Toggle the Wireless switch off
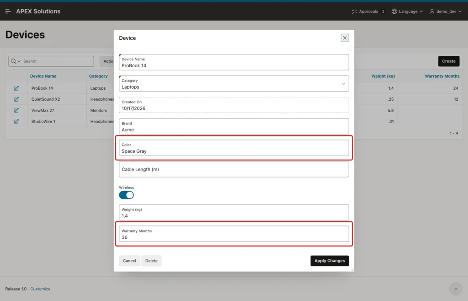The height and width of the screenshot is (301, 468). 126,195
